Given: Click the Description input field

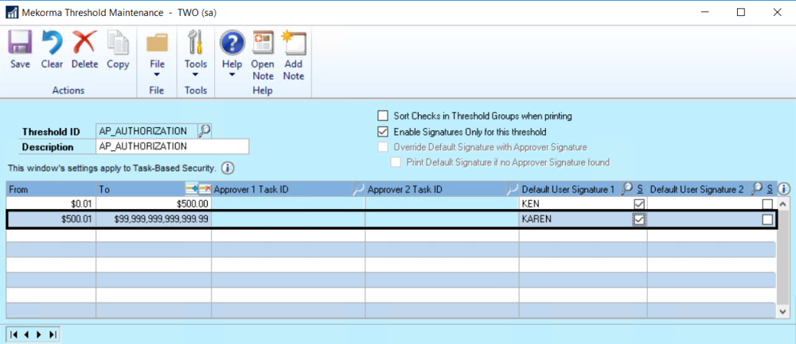Looking at the screenshot, I should (173, 147).
